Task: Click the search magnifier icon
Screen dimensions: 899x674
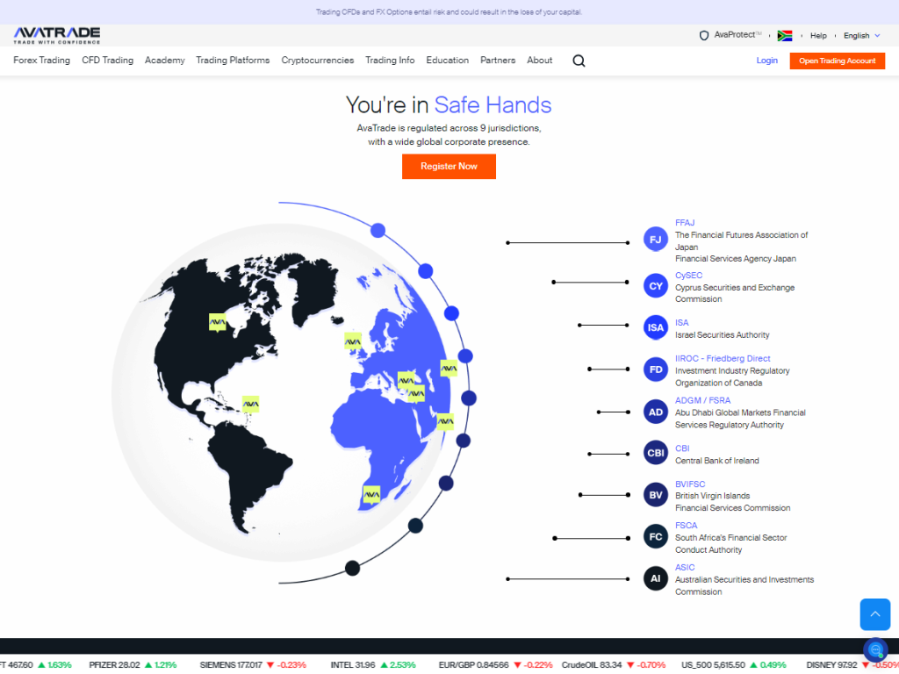Action: click(x=579, y=61)
